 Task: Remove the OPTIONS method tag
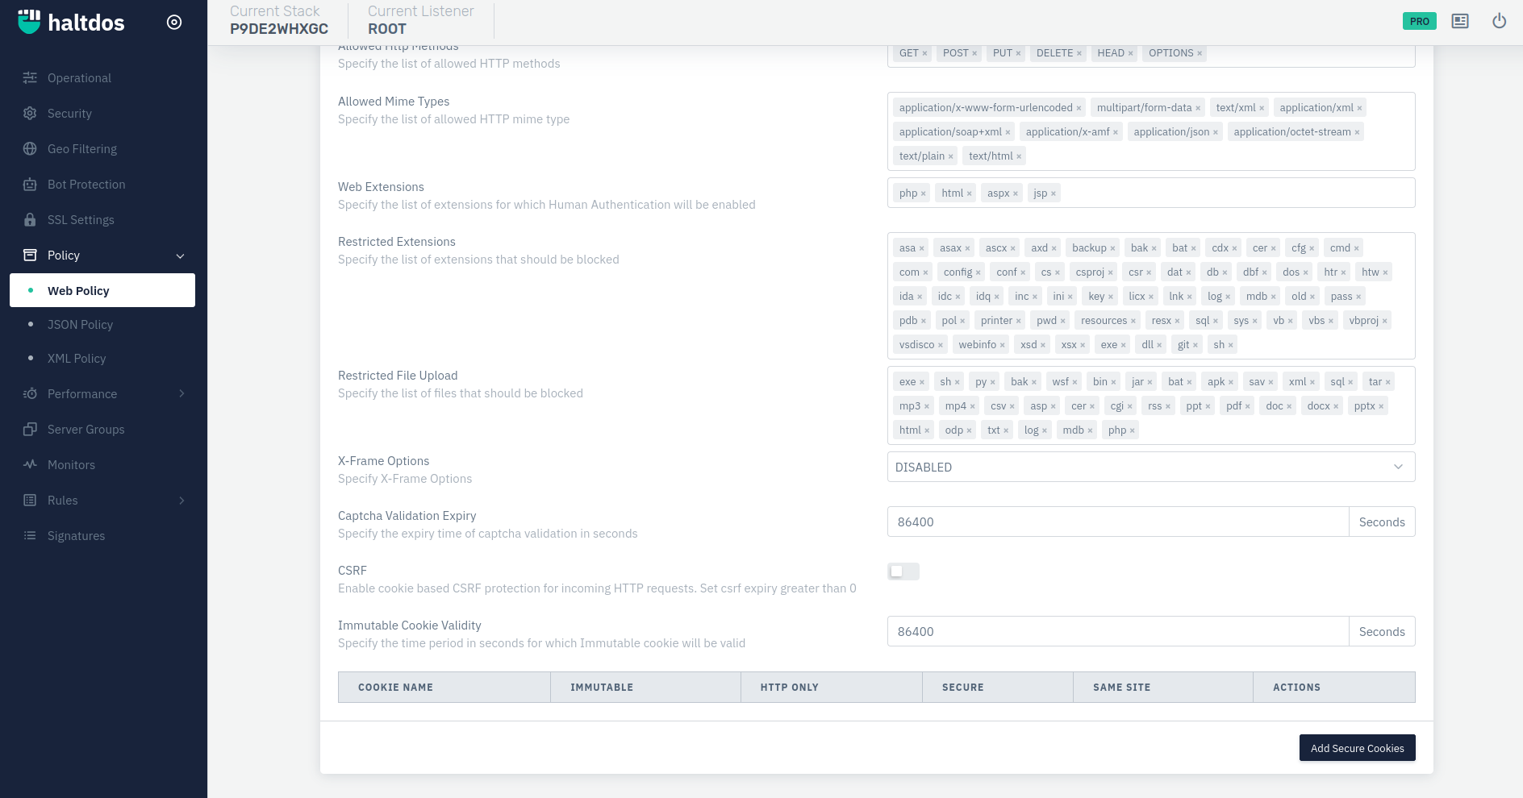1200,54
